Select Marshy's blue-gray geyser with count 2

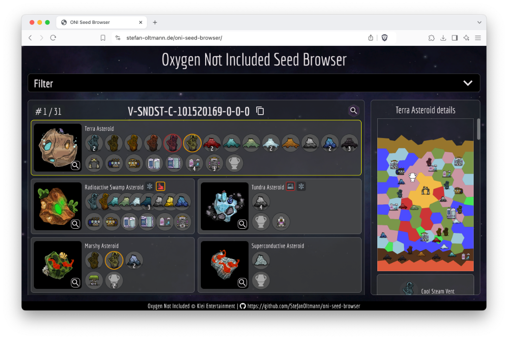[x=134, y=260]
